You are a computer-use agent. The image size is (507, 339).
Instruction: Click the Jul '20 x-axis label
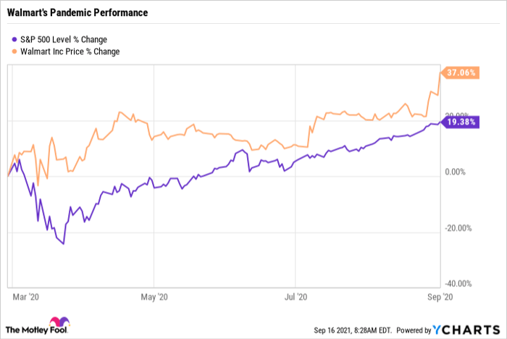pos(294,296)
